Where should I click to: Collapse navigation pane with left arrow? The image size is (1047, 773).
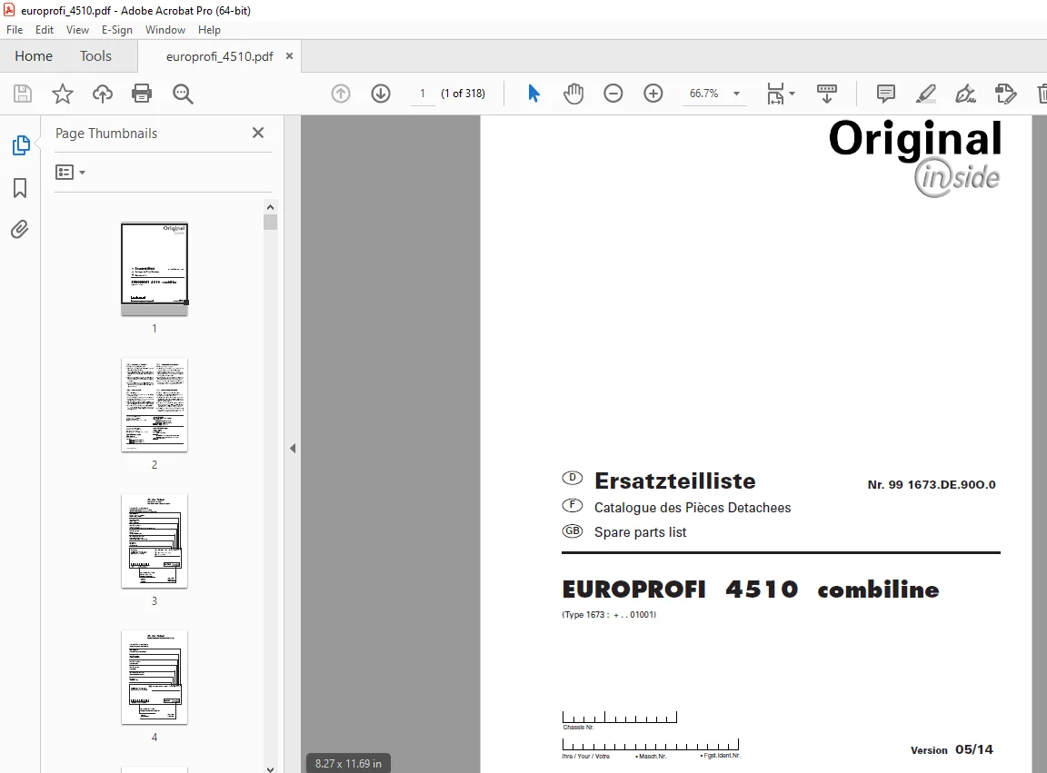[x=293, y=448]
